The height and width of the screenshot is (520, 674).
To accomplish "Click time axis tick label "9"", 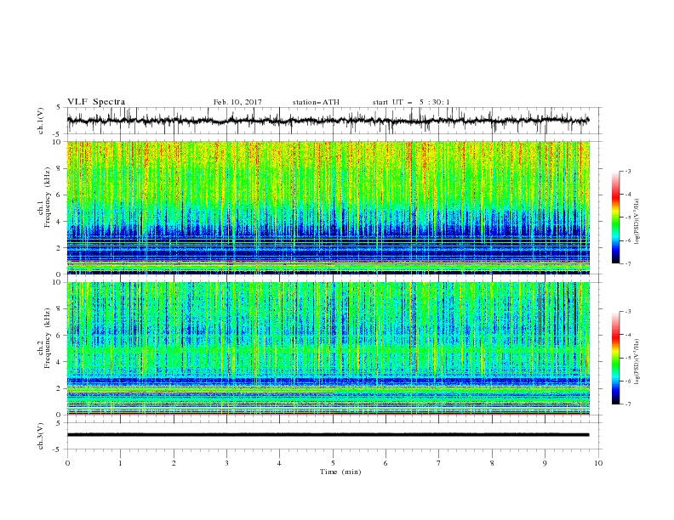I will [x=545, y=463].
